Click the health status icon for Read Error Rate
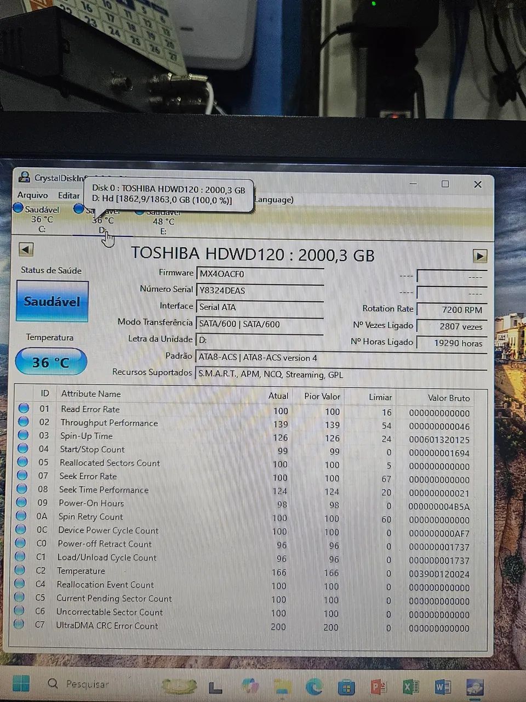 coord(24,408)
